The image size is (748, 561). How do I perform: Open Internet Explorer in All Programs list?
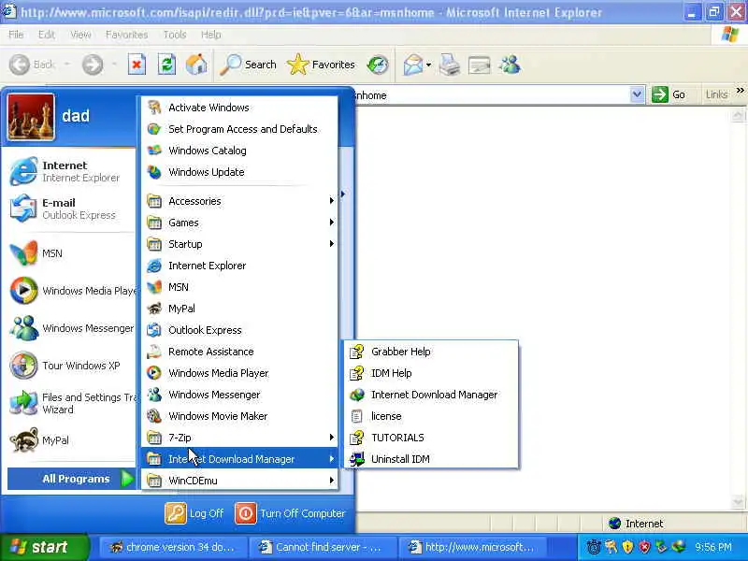coord(239,266)
